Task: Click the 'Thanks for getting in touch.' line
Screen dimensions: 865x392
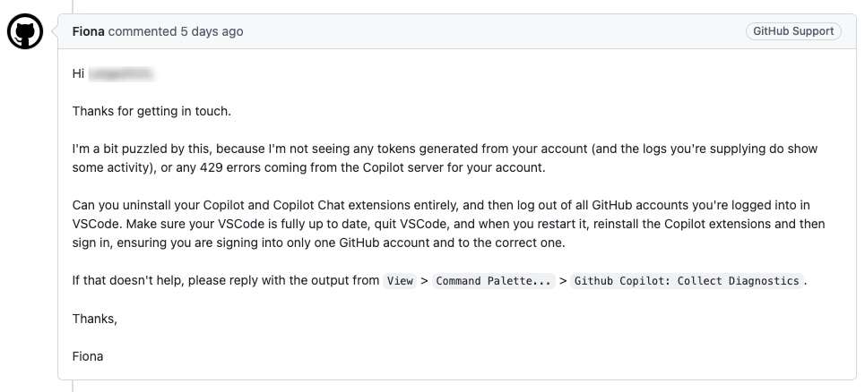Action: pos(151,111)
